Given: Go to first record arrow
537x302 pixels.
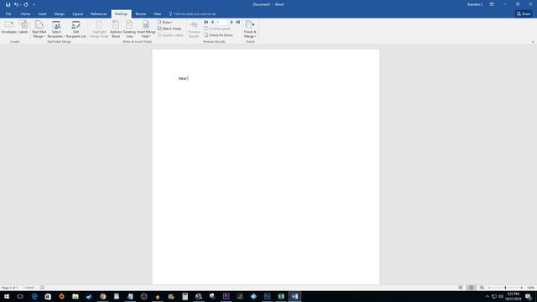Looking at the screenshot, I should pos(206,23).
